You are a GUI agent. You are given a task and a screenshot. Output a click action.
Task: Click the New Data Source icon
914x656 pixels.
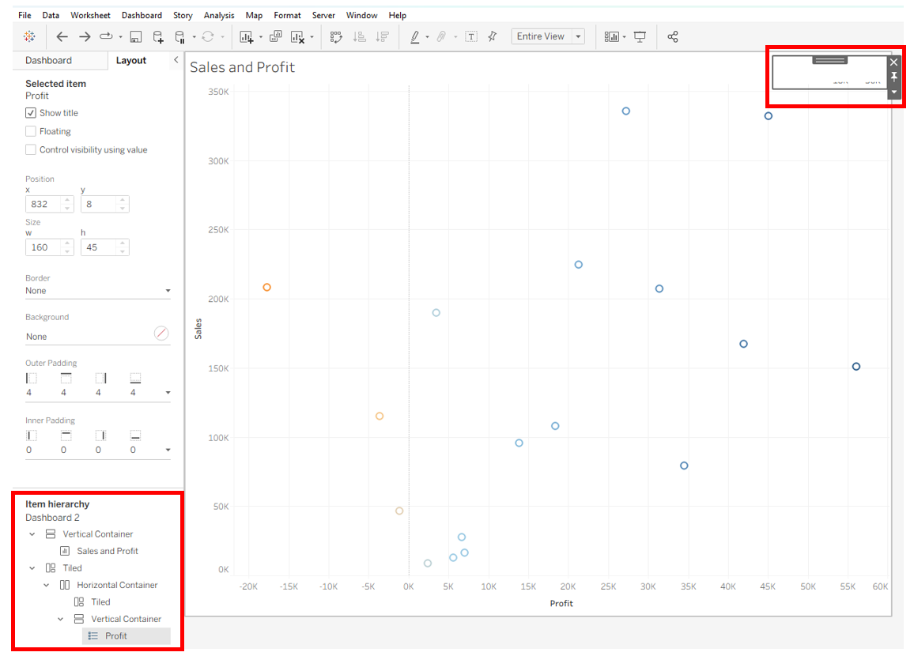[158, 36]
